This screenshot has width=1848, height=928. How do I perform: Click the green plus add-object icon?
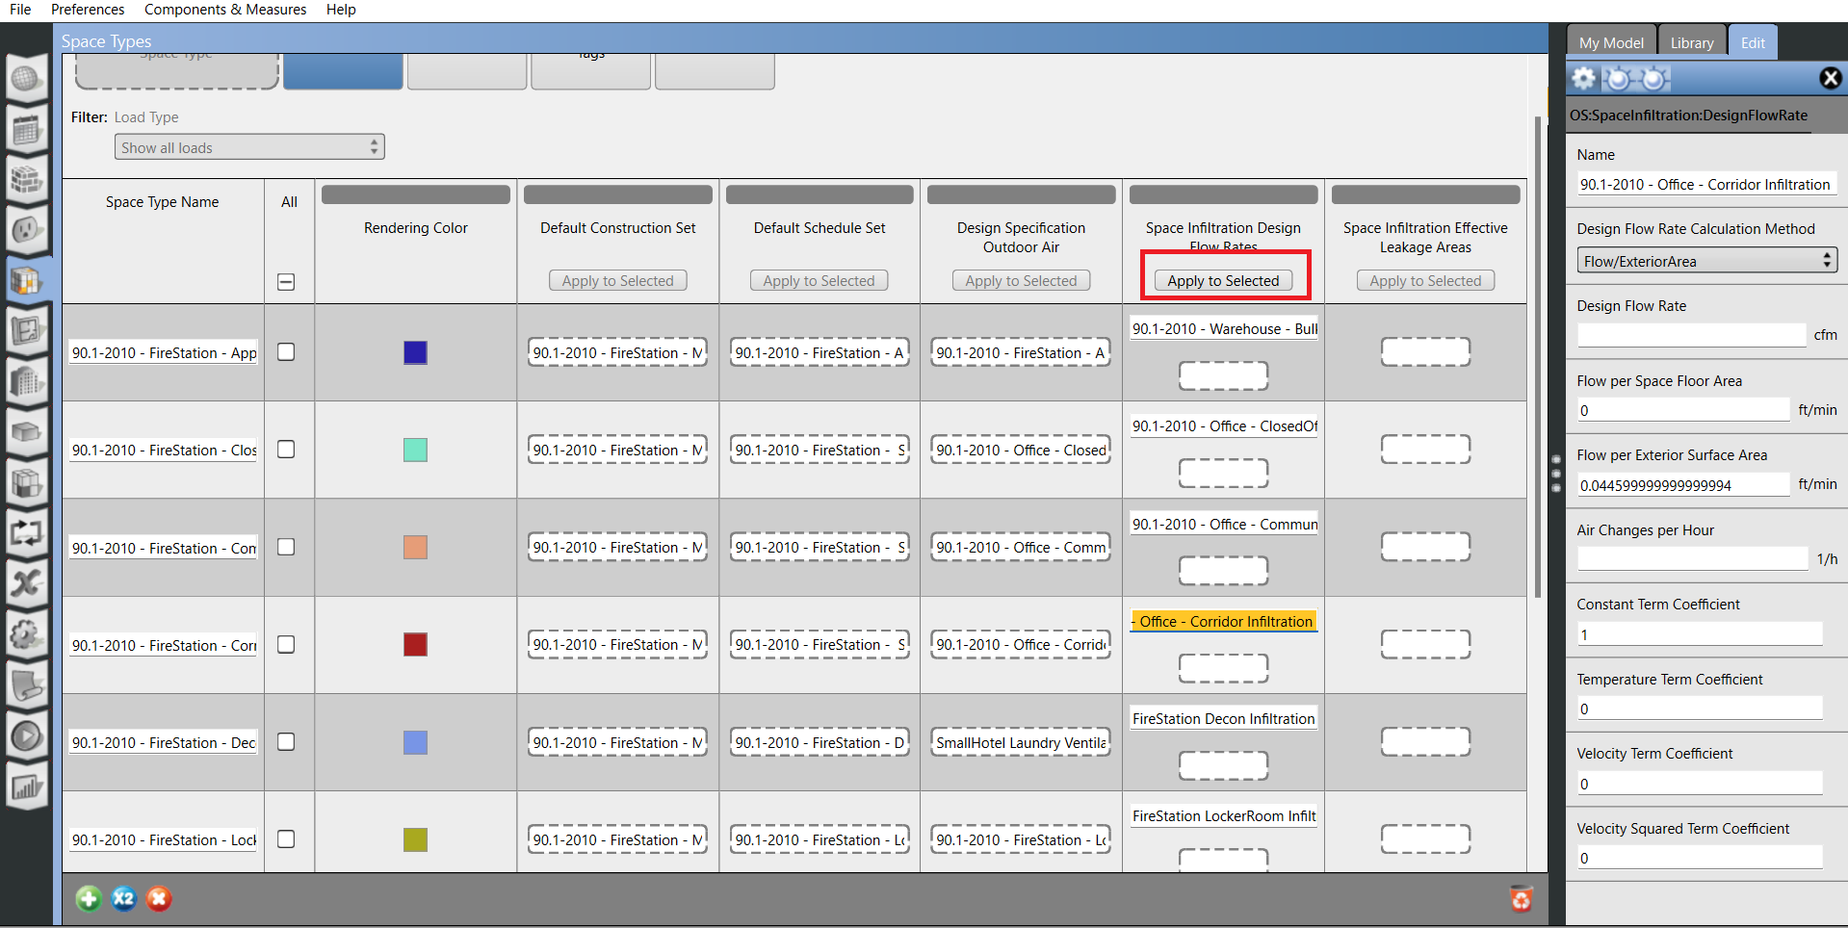click(x=89, y=899)
